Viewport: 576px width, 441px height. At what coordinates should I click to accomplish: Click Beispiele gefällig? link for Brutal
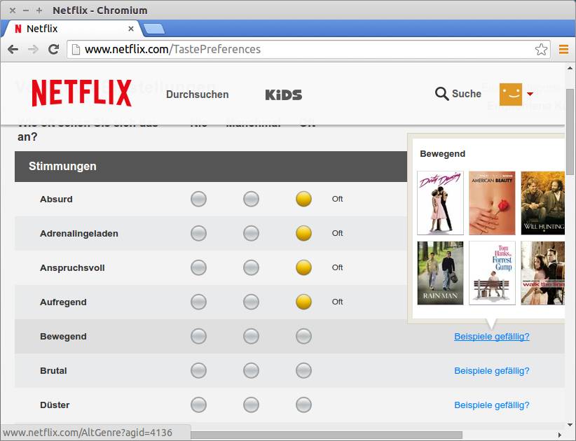coord(492,371)
